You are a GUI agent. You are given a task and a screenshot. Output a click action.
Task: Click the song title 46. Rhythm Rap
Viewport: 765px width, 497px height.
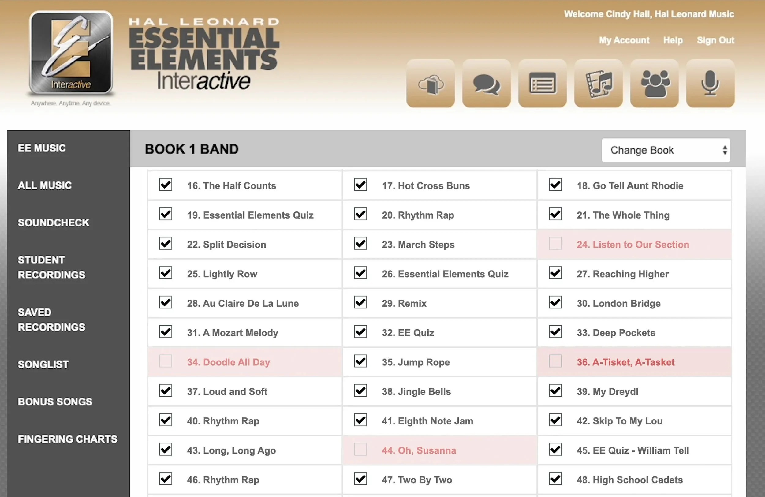point(223,480)
